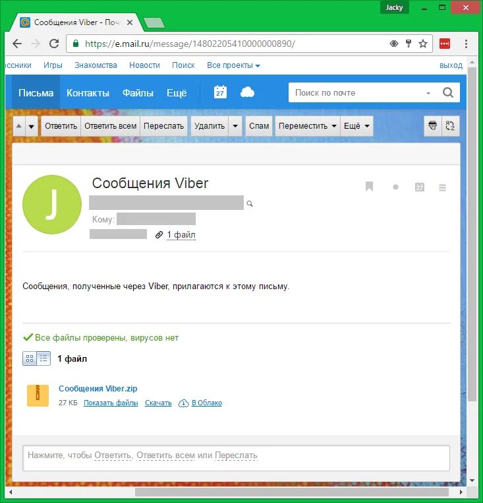Screen dimensions: 483x503
Task: Search sender's letters with small magnifier icon
Action: 250,203
